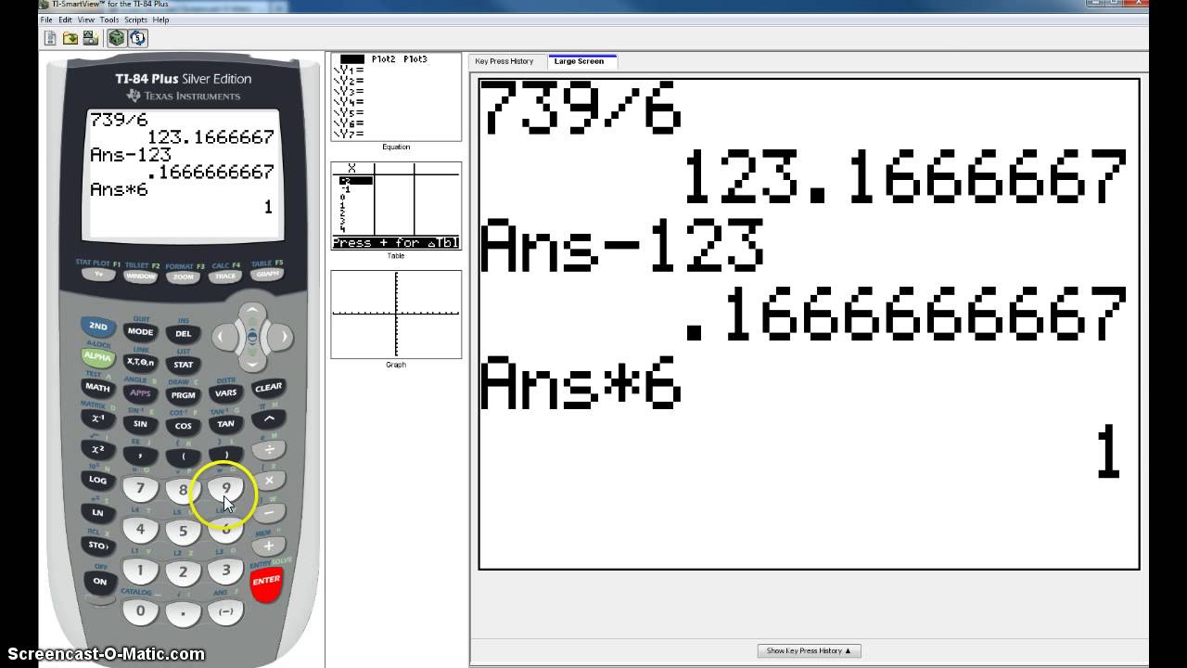Image resolution: width=1187 pixels, height=668 pixels.
Task: Click the number 4 key
Action: click(x=140, y=530)
